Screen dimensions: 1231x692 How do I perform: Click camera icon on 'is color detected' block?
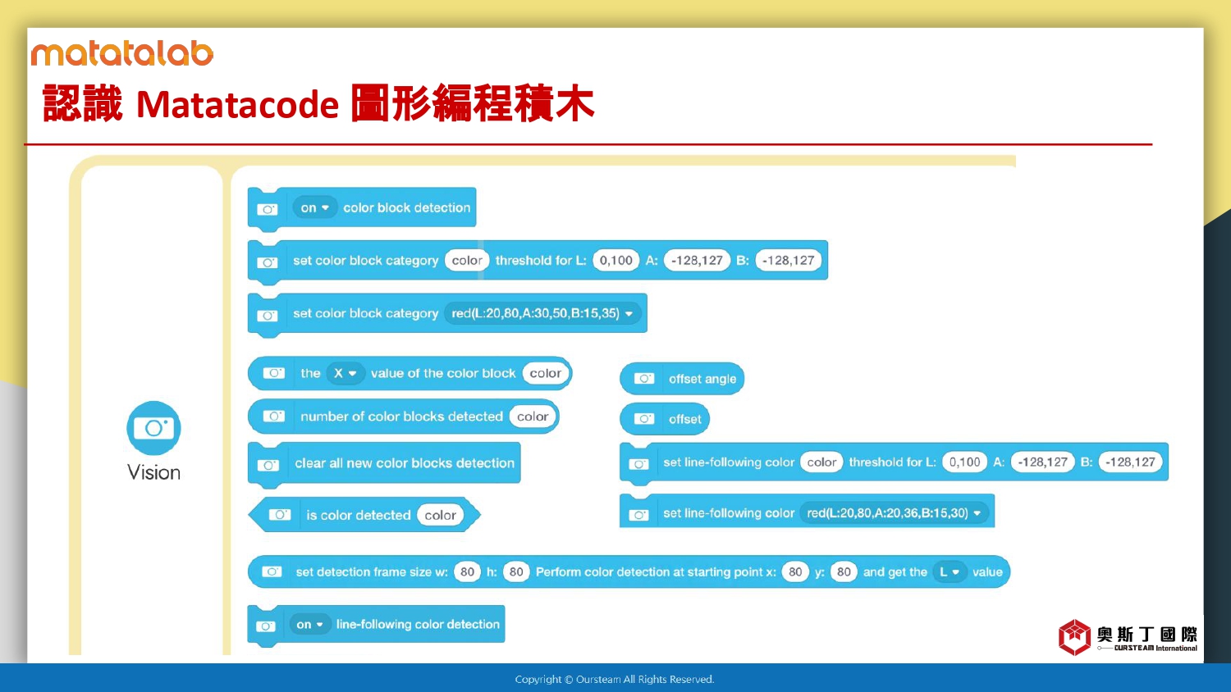(280, 515)
